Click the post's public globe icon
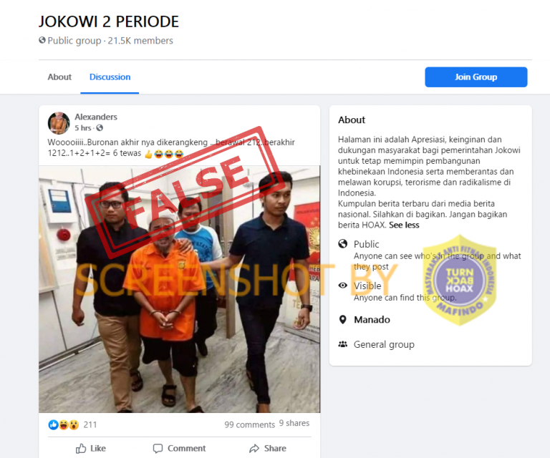The image size is (550, 458). [x=100, y=128]
